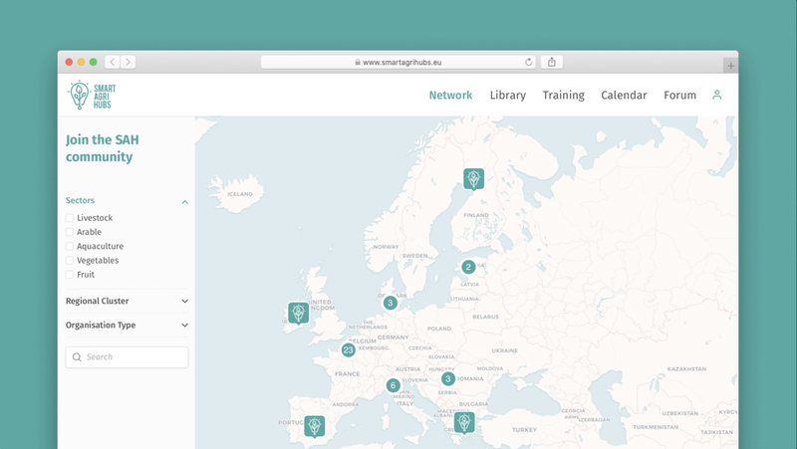Tick the Livestock checkbox
The width and height of the screenshot is (797, 449).
(x=70, y=218)
